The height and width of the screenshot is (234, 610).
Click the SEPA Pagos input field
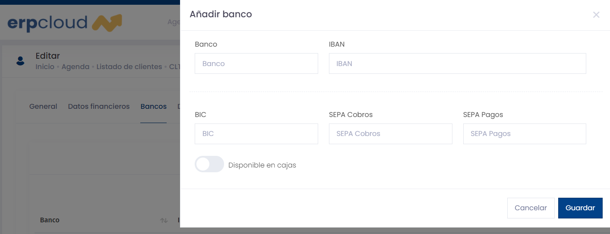click(525, 134)
